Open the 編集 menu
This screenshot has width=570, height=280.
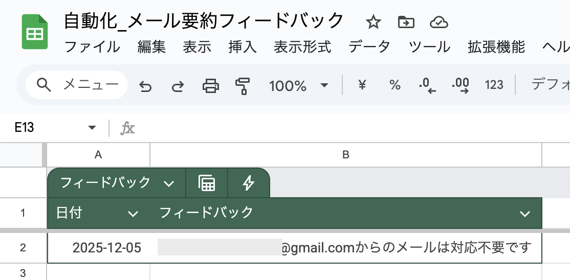(151, 47)
